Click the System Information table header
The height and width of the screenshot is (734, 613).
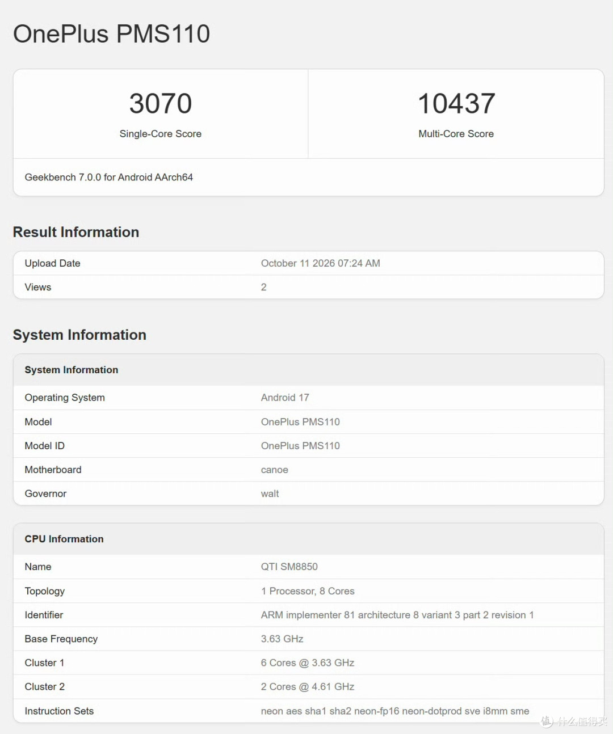[x=72, y=370]
